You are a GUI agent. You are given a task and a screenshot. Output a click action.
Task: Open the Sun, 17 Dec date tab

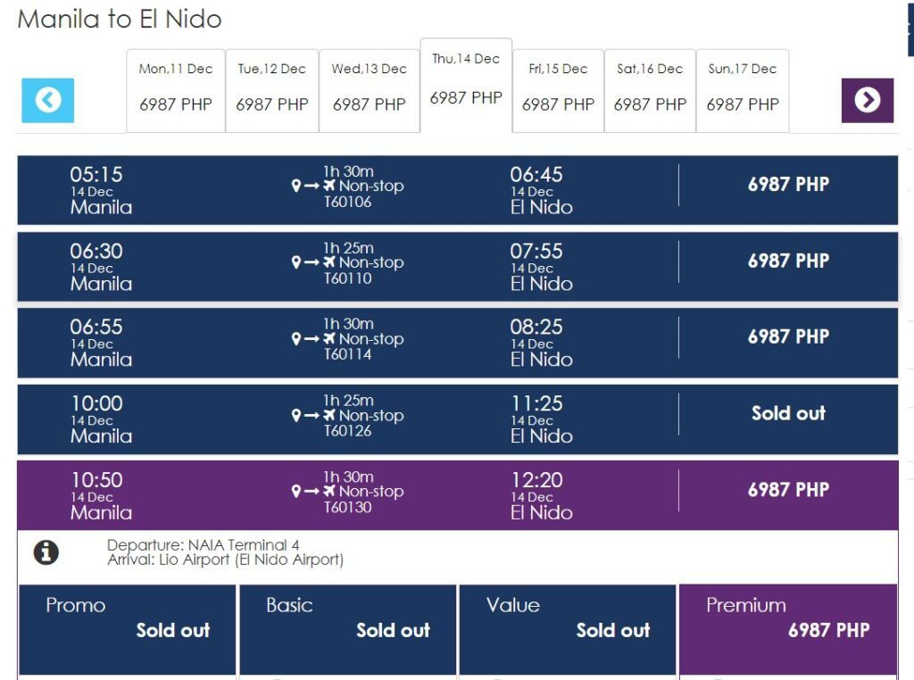point(742,89)
